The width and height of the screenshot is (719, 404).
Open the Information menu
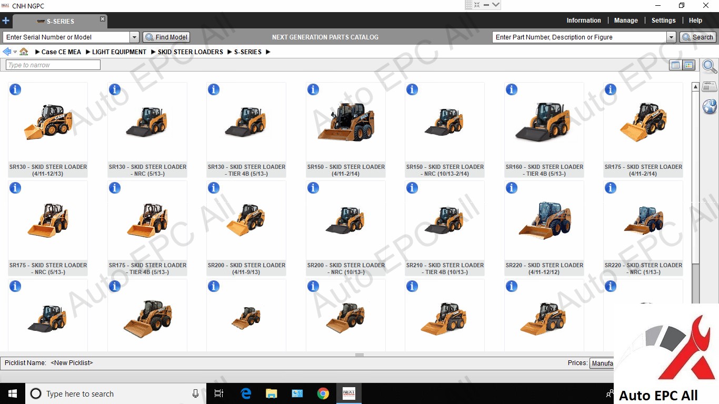583,21
